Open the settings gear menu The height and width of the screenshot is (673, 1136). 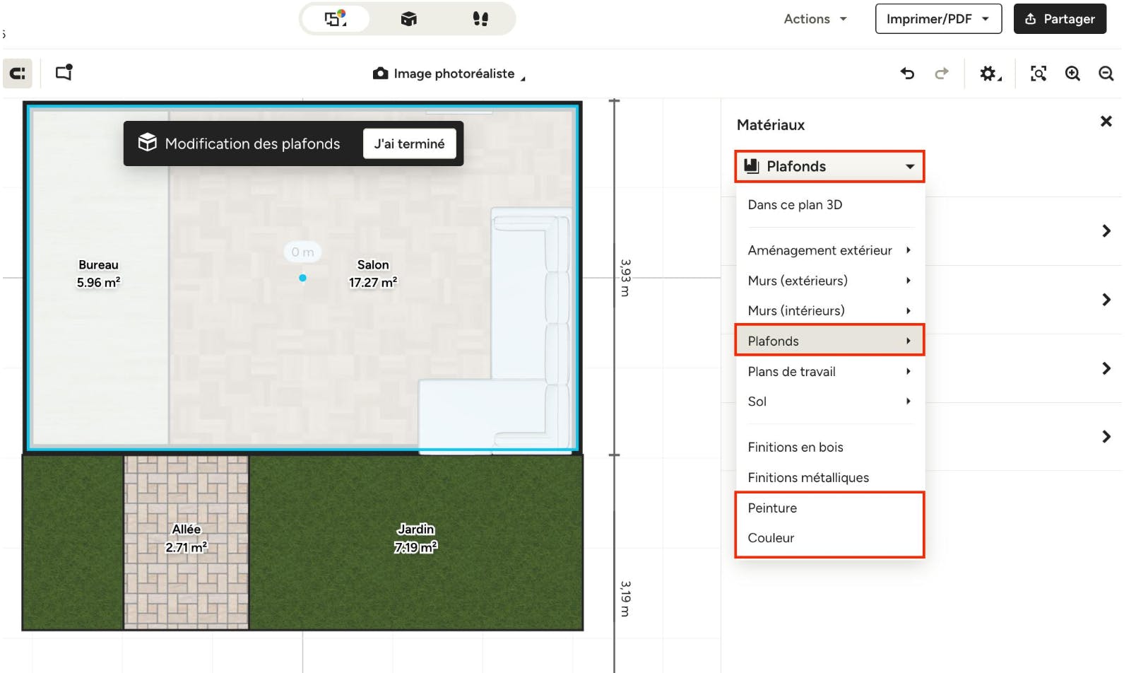(989, 74)
